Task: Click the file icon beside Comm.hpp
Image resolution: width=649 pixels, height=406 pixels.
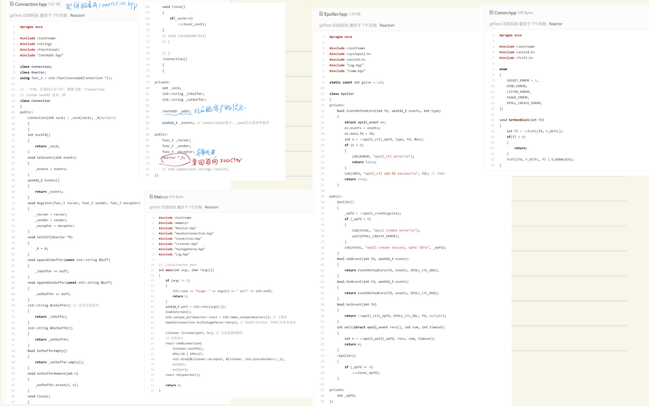Action: point(491,12)
